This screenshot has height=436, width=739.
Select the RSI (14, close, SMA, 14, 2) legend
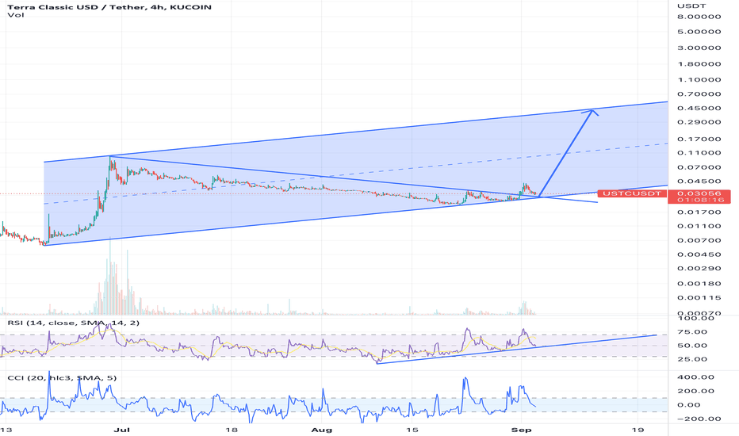coord(74,323)
